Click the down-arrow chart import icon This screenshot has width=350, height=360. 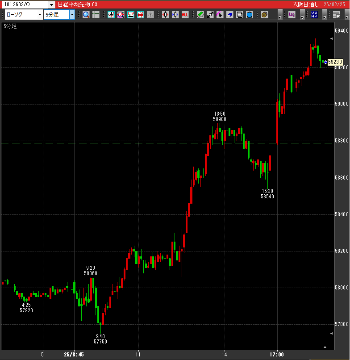[111, 15]
